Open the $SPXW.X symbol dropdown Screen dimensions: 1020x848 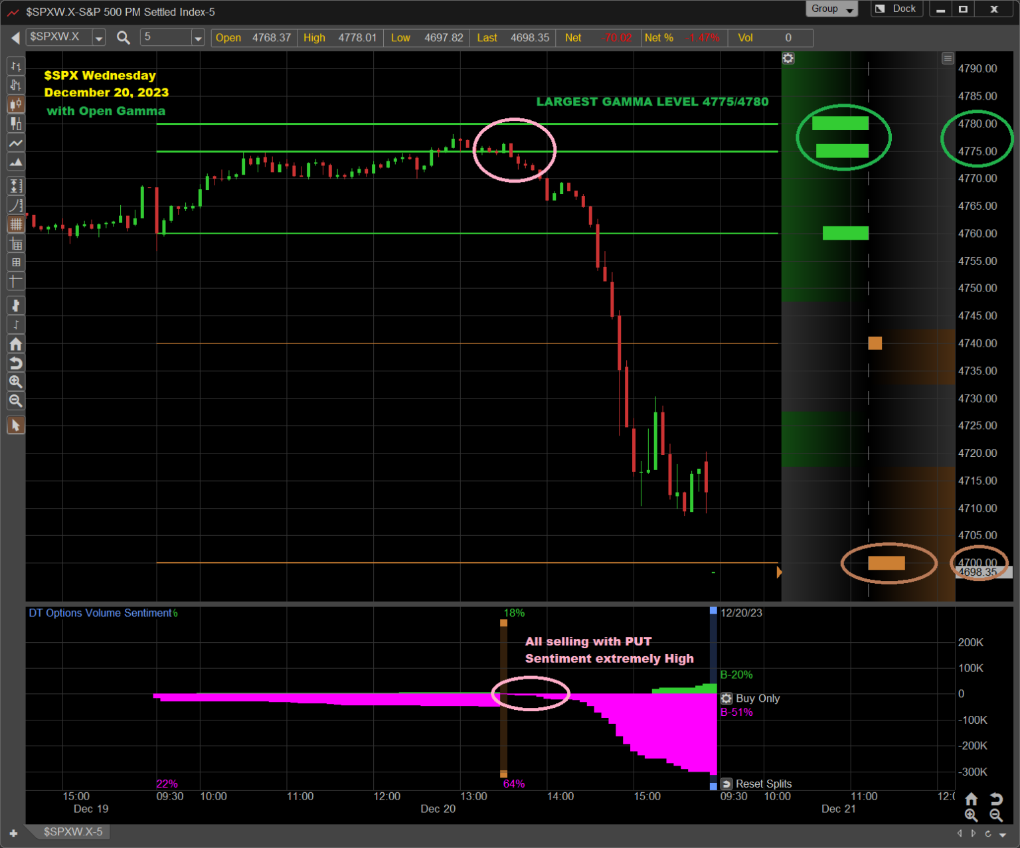[x=99, y=38]
